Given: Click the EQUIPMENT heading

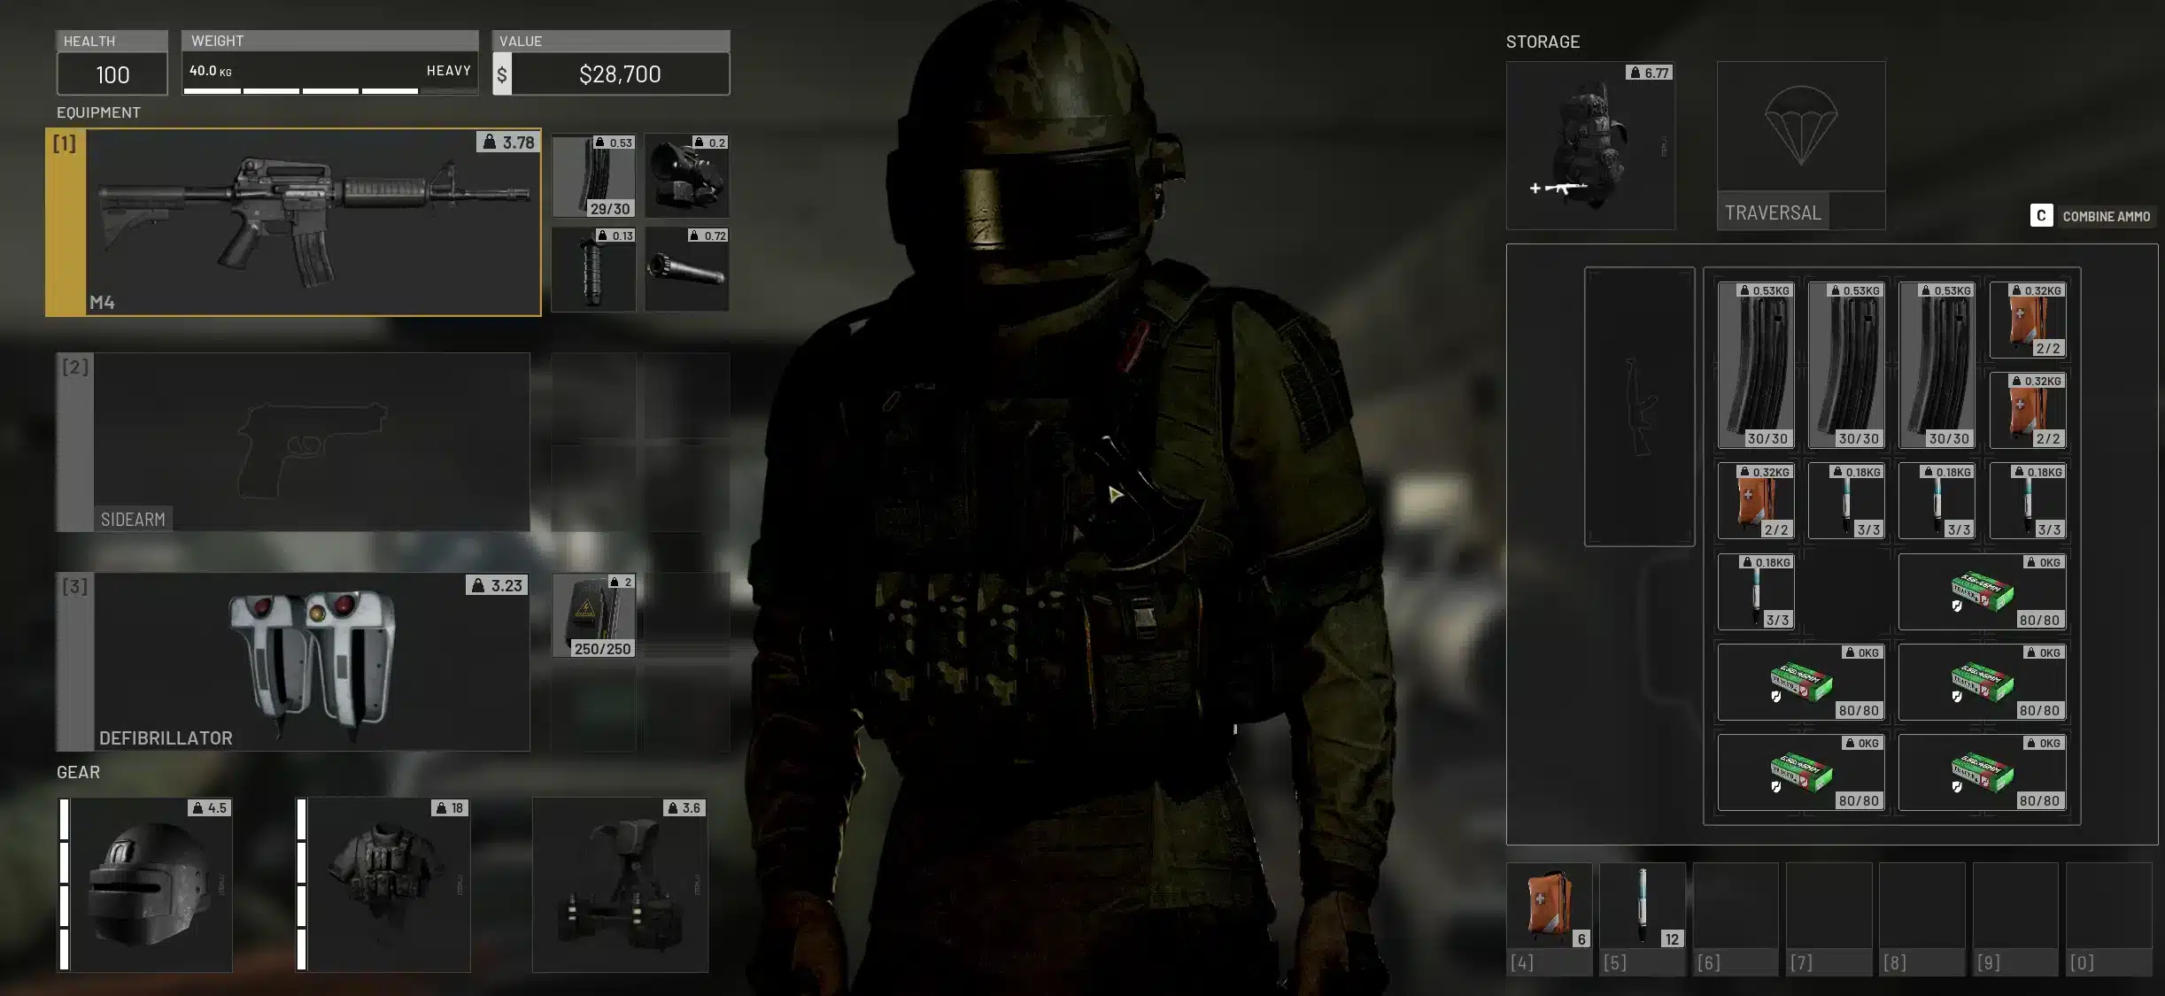Looking at the screenshot, I should coord(98,112).
